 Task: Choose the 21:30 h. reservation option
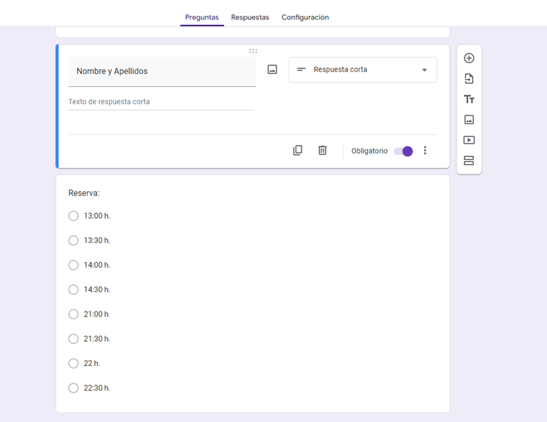[x=73, y=339]
